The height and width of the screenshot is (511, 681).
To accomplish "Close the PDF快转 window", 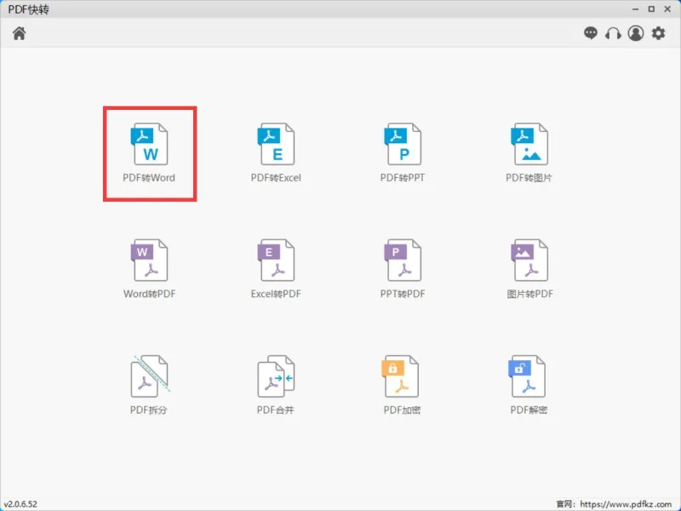I will [x=667, y=9].
